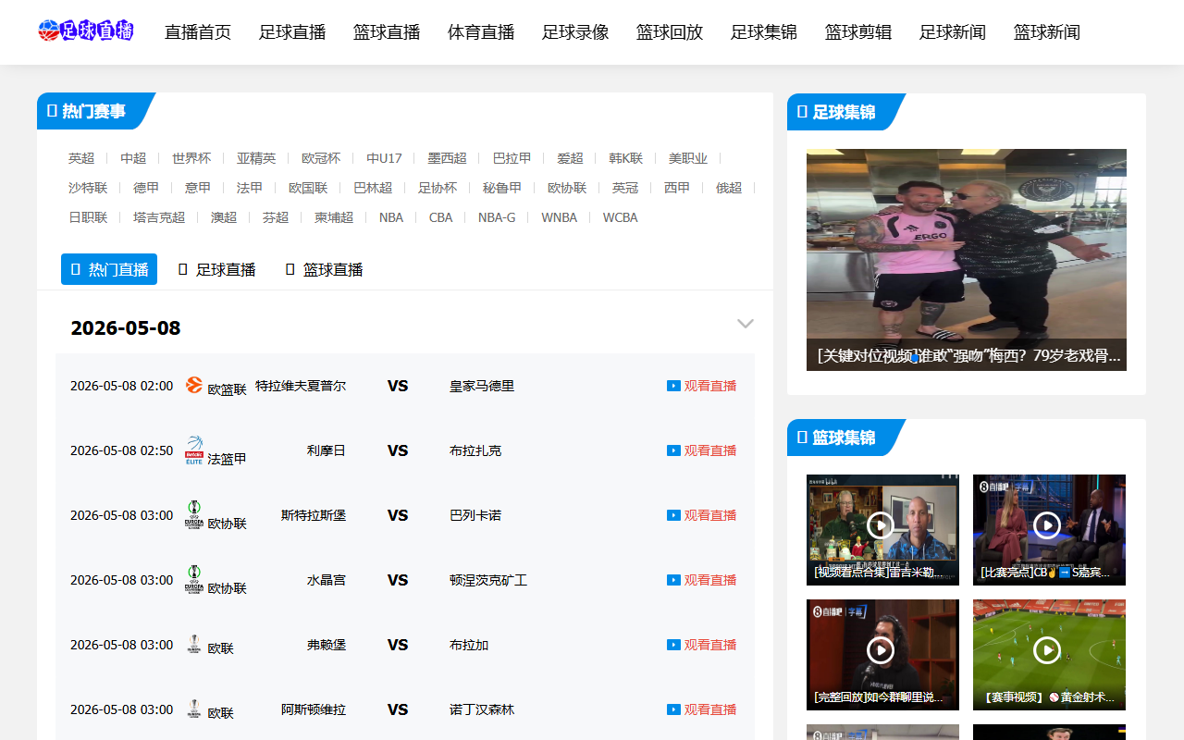Open 篮球剪辑 in top navigation

[x=858, y=31]
